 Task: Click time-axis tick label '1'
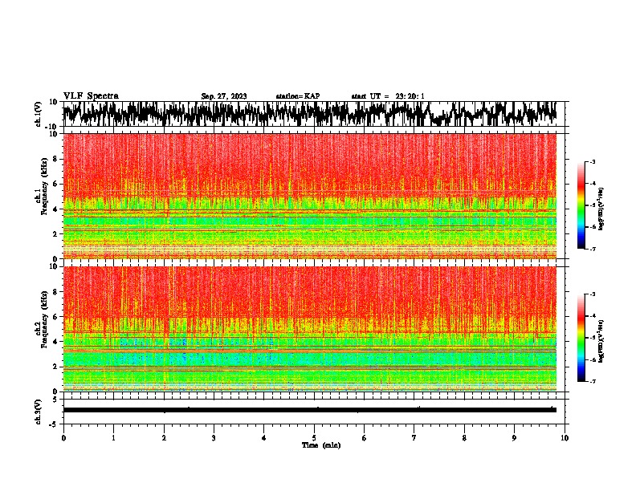[113, 437]
